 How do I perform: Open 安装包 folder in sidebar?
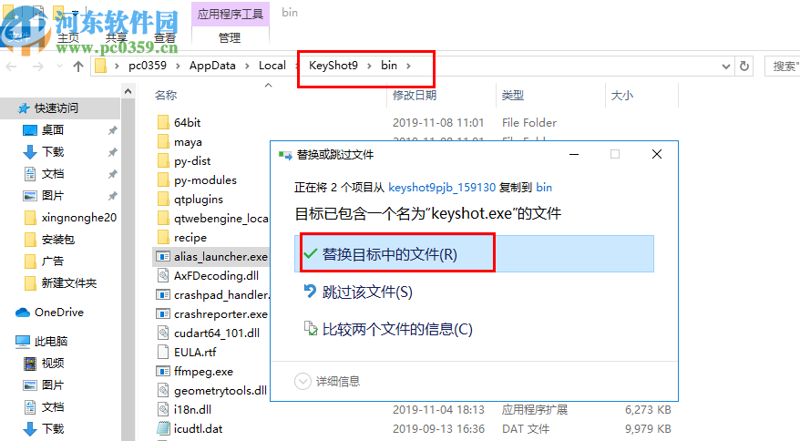tap(58, 240)
